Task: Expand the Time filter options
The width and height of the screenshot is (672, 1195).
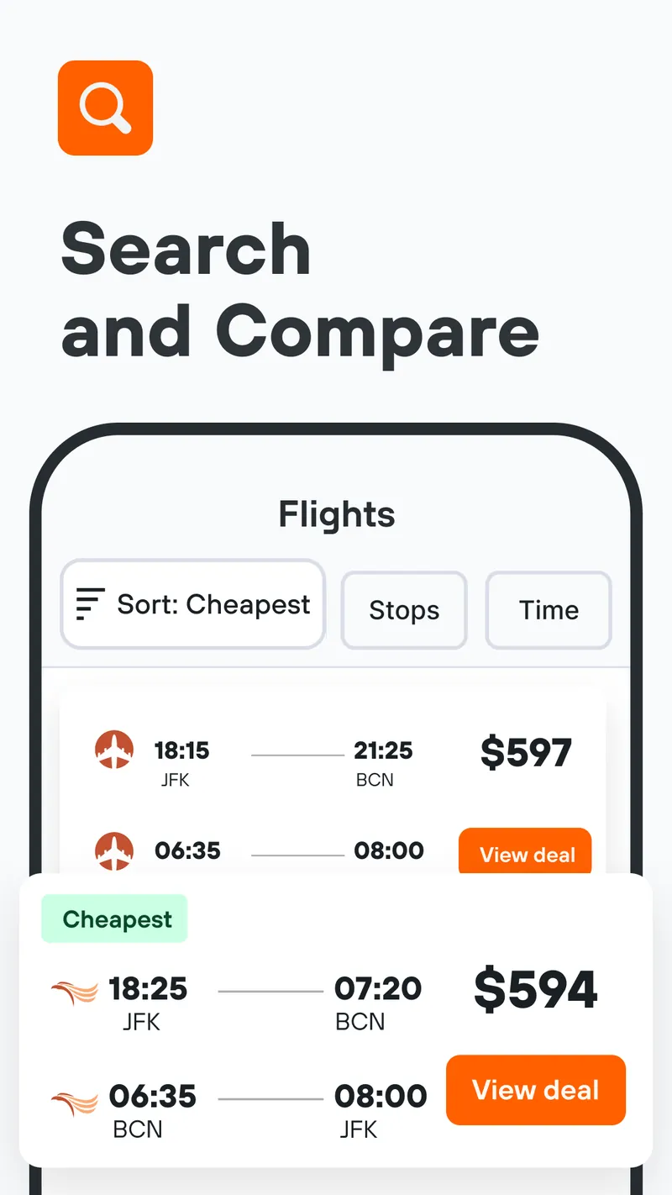Action: [x=549, y=610]
